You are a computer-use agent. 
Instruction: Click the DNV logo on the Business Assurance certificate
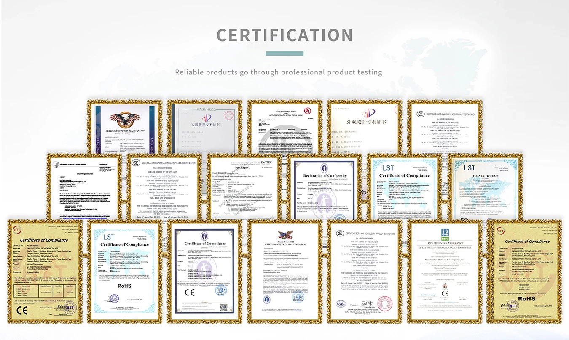coord(445,234)
